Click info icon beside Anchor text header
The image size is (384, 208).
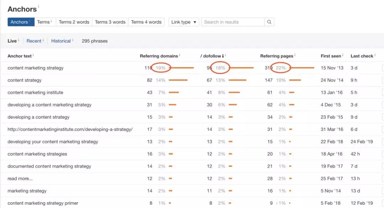(33, 55)
